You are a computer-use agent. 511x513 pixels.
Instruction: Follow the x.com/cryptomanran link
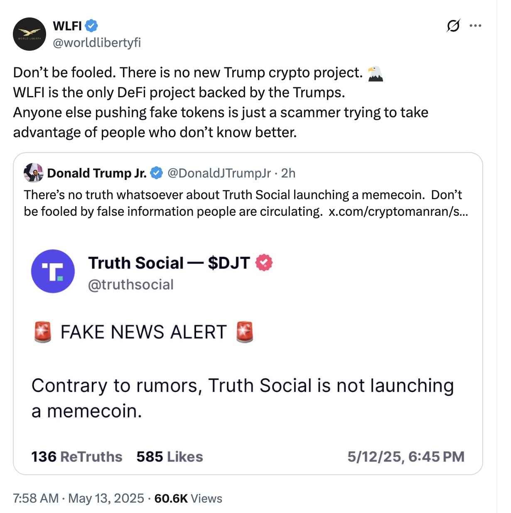pos(398,212)
